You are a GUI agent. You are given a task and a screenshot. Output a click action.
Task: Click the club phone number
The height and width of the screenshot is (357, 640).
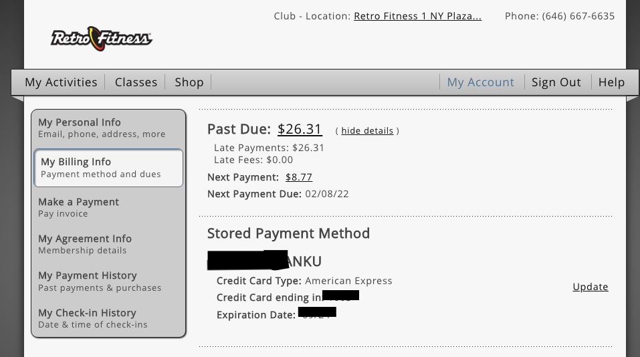tap(578, 16)
